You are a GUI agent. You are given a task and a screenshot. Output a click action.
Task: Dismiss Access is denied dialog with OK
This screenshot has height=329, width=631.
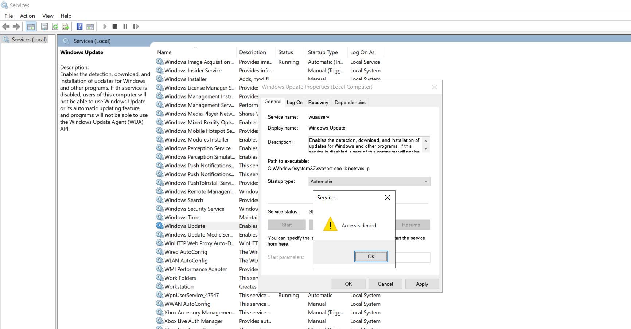tap(371, 257)
